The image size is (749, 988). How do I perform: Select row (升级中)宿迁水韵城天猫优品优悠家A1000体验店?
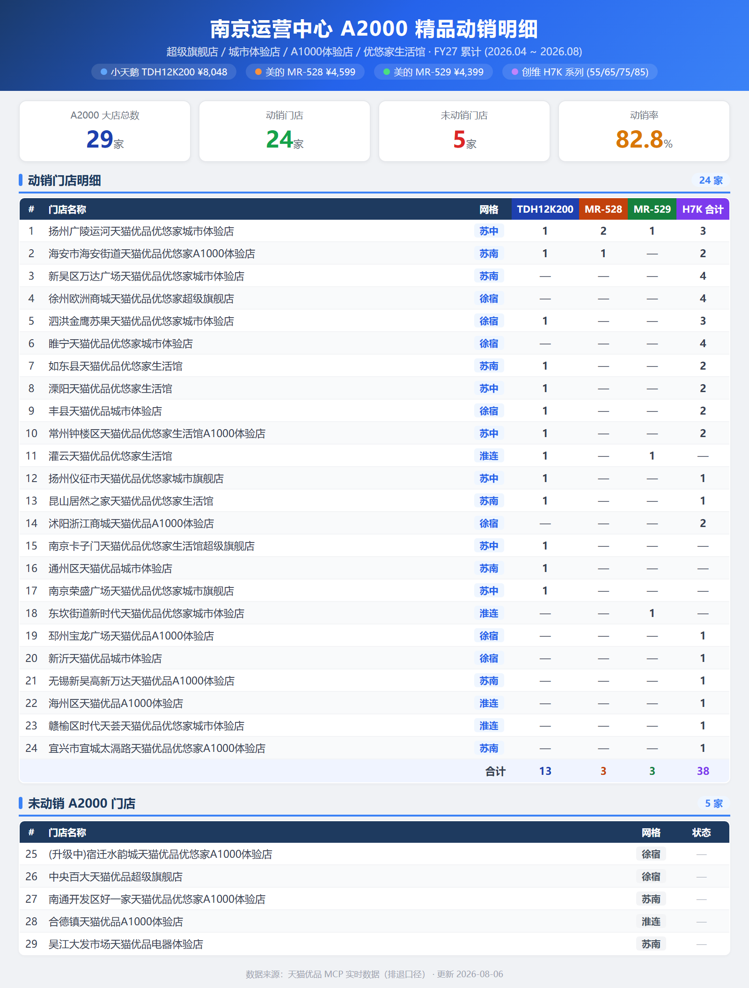[374, 854]
